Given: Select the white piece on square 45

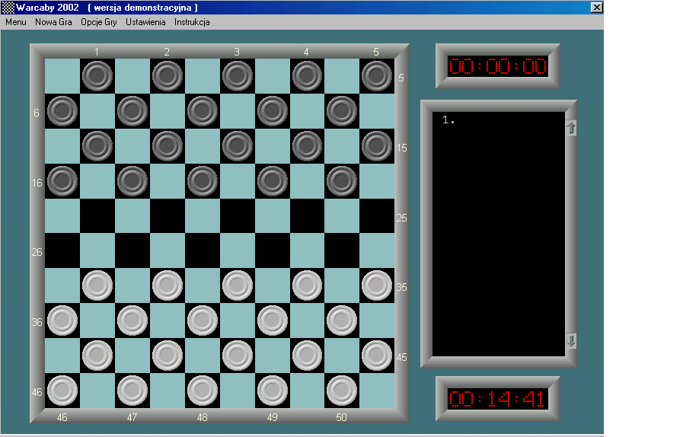Looking at the screenshot, I should click(x=377, y=356).
